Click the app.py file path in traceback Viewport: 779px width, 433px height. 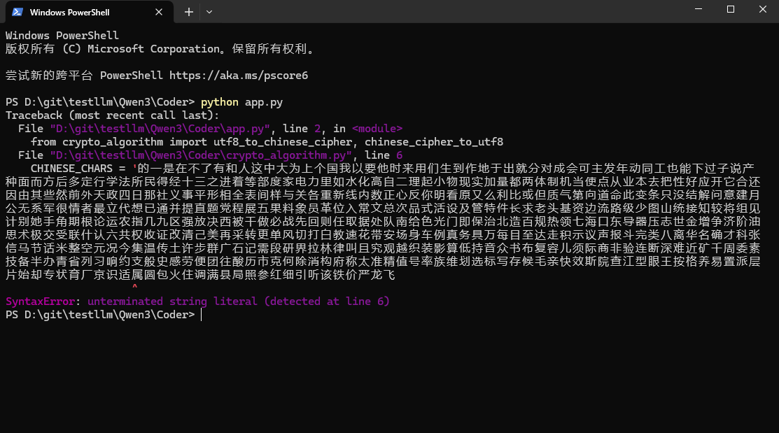pos(160,129)
